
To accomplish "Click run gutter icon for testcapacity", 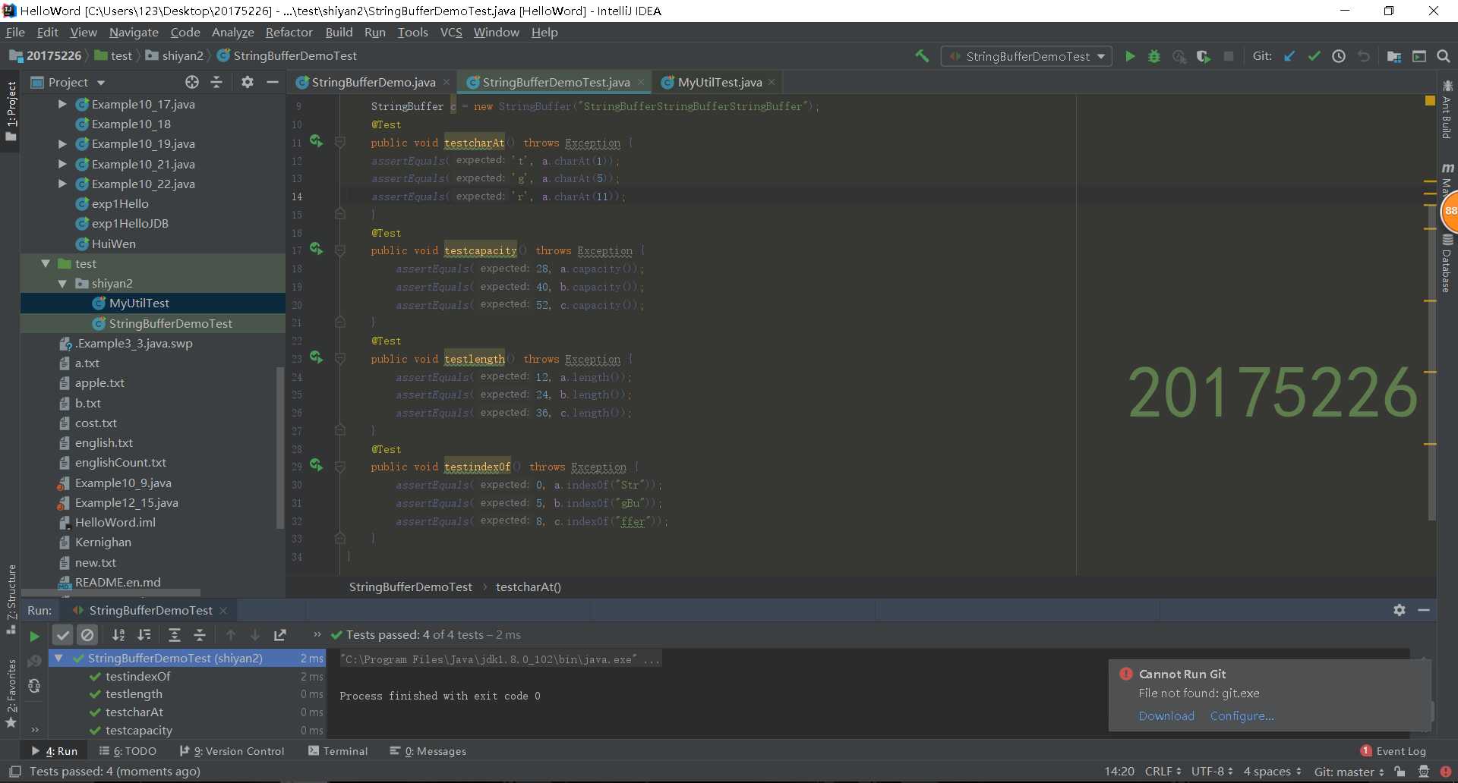I will click(x=317, y=250).
